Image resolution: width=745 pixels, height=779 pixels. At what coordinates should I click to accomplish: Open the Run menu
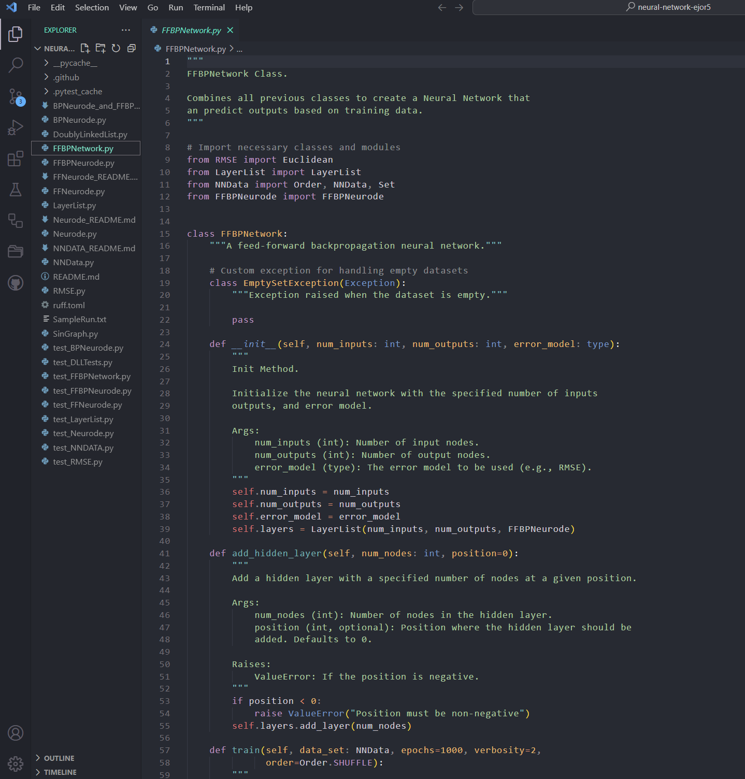pos(176,7)
